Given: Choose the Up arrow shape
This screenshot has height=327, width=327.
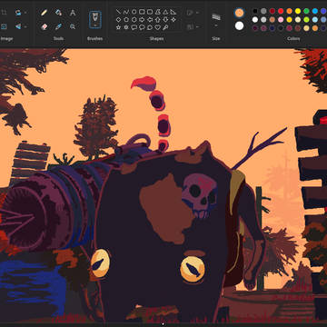Looking at the screenshot, I should pos(158,20).
